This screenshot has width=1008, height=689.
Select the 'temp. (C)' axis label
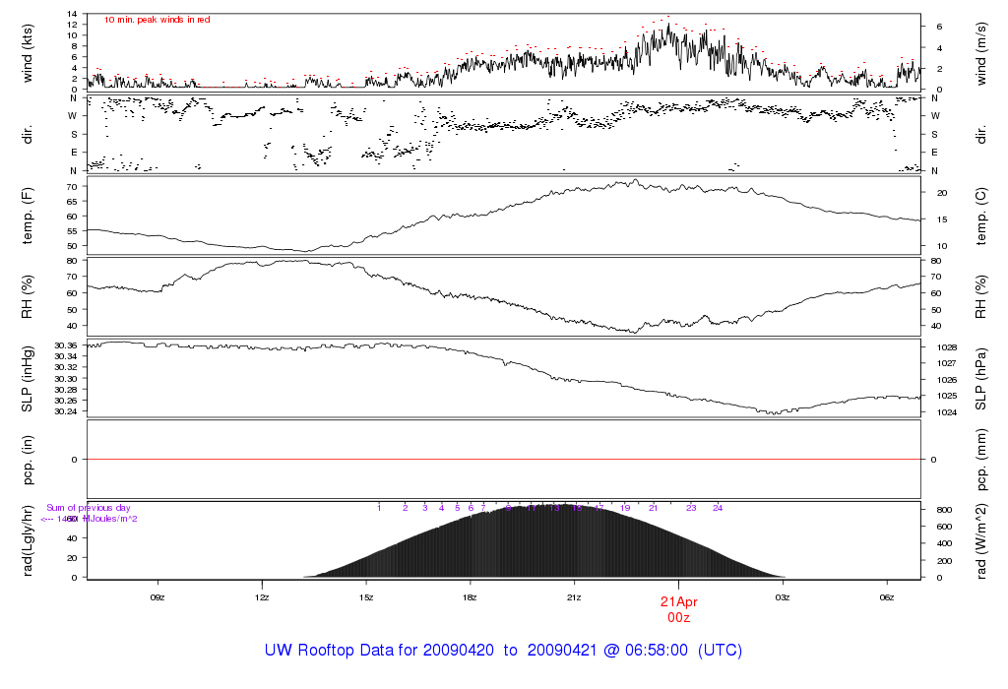pyautogui.click(x=980, y=216)
